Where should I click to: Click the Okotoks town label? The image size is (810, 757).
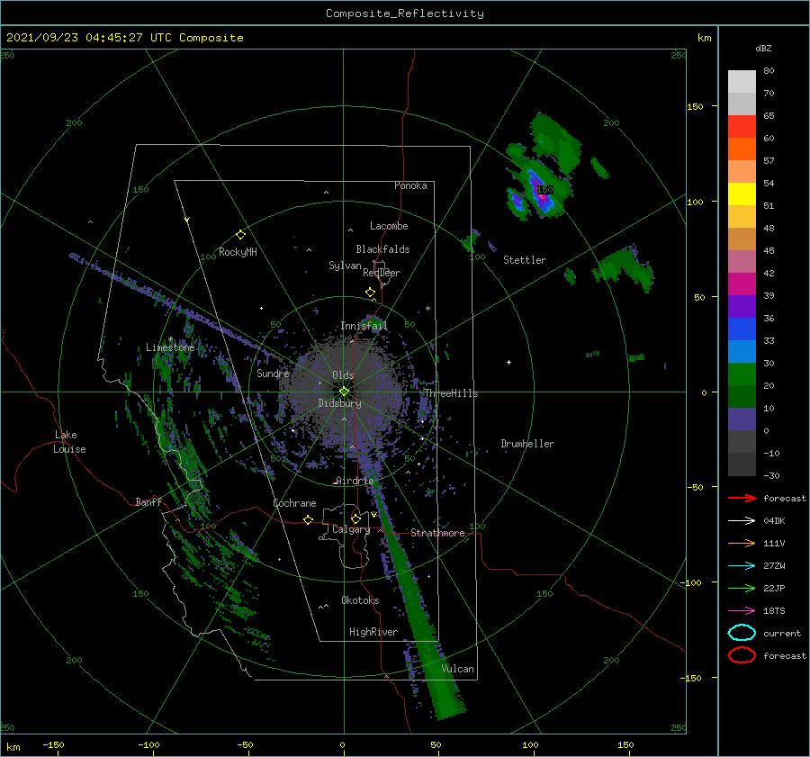coord(360,600)
